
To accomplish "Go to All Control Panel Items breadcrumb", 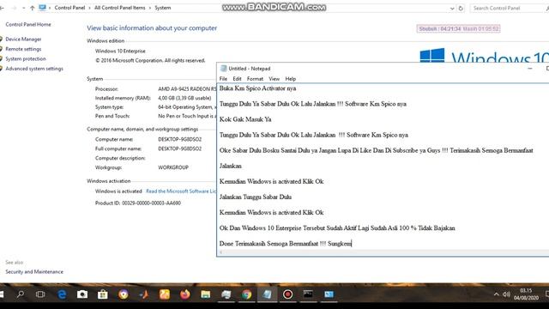I will click(120, 8).
